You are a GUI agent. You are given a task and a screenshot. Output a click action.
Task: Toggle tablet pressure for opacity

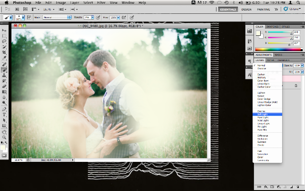pos(98,18)
